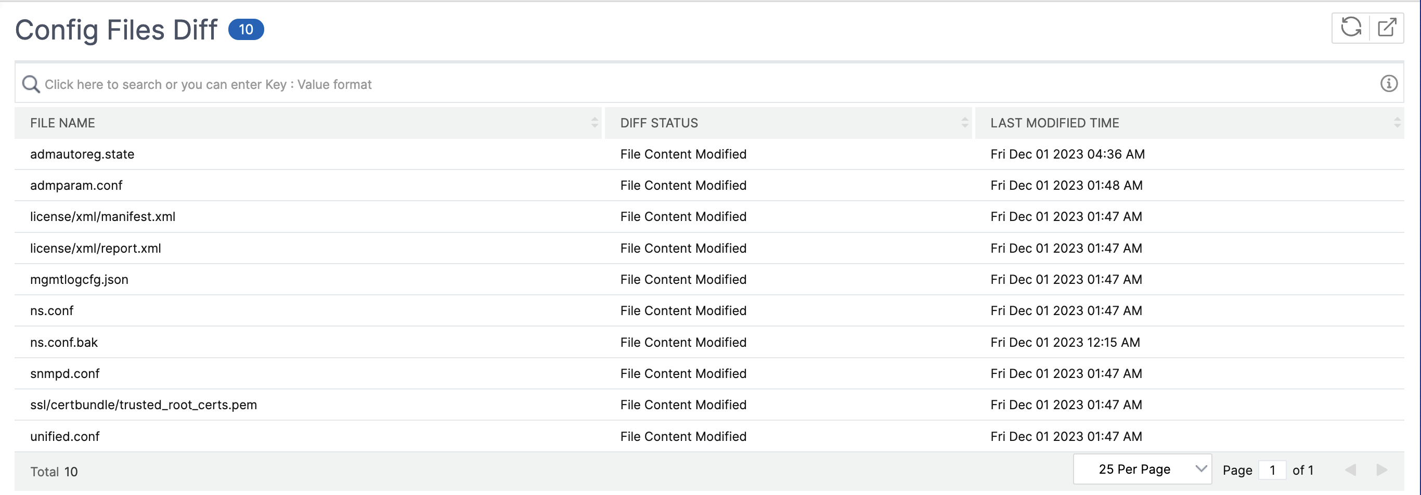Focus the search Key : Value field
Viewport: 1421px width, 495px height.
[709, 84]
